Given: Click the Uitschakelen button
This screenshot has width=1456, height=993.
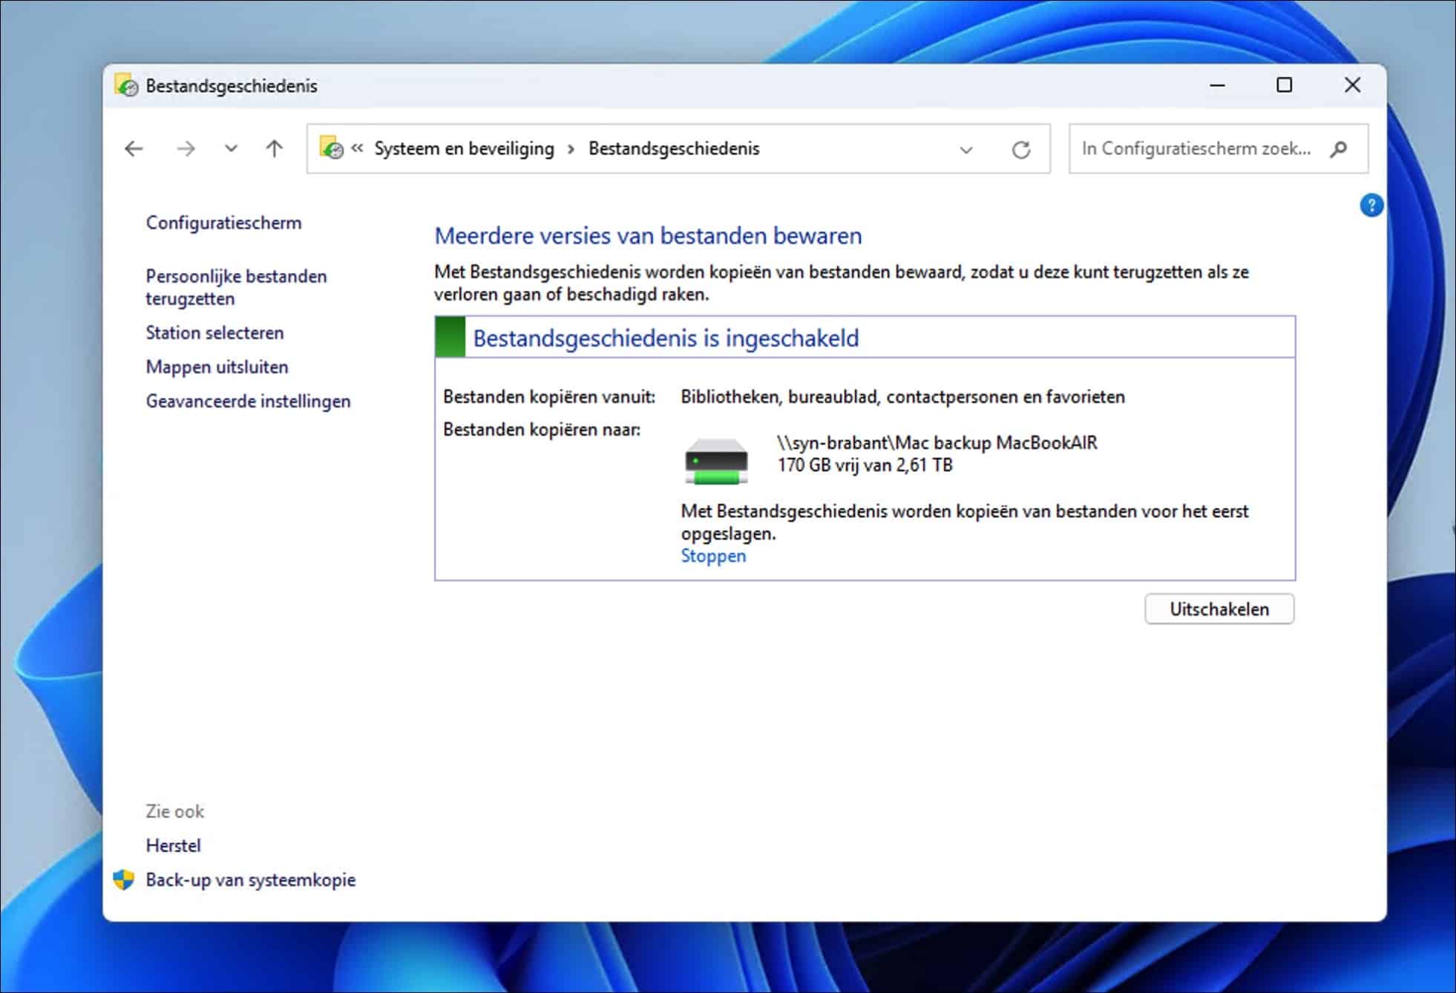Looking at the screenshot, I should (x=1219, y=609).
